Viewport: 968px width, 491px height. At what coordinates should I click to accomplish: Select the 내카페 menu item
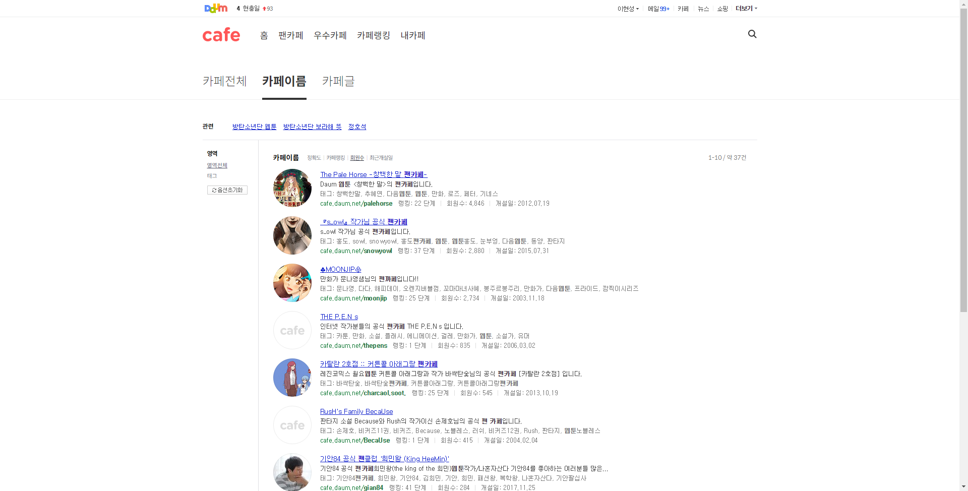(413, 35)
